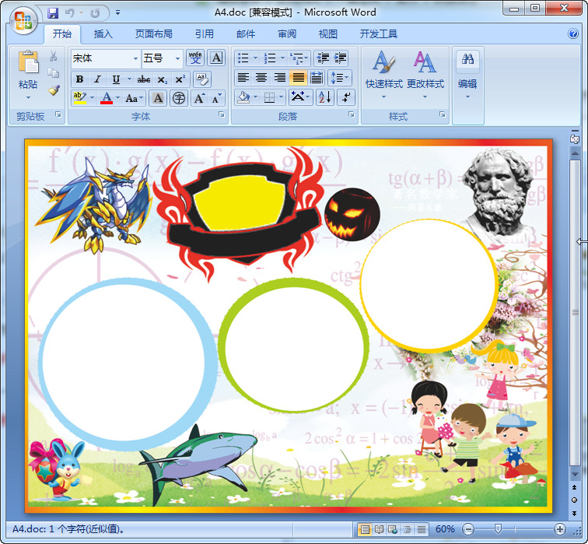The width and height of the screenshot is (588, 544).
Task: Open Change Case Aa dropdown
Action: click(x=135, y=98)
